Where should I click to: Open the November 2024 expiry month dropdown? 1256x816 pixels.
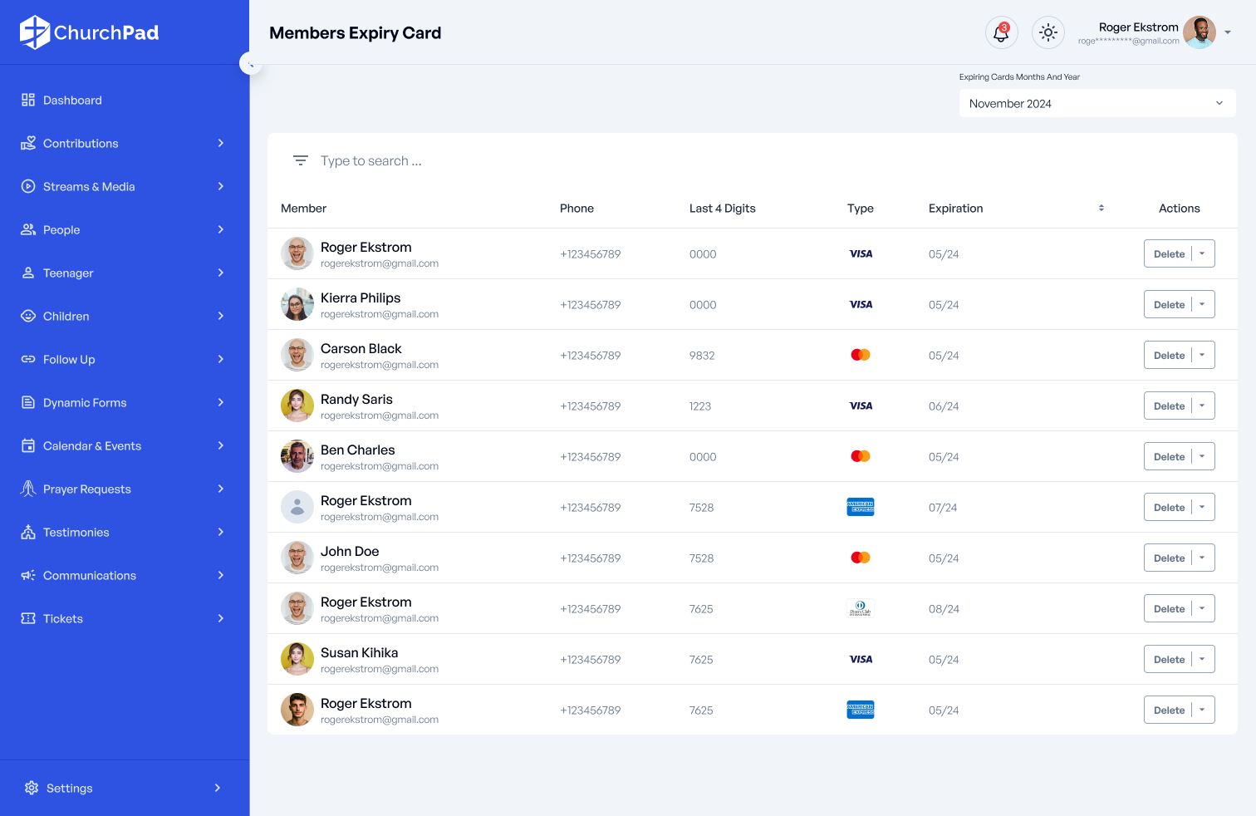[1097, 104]
